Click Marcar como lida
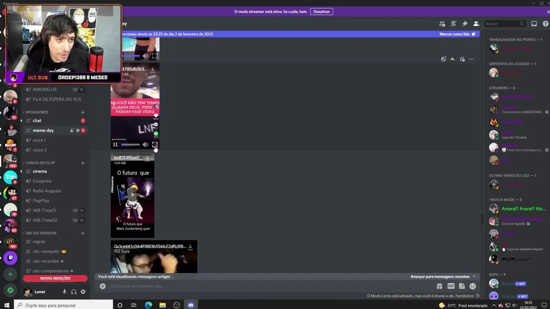The image size is (550, 309). (458, 34)
